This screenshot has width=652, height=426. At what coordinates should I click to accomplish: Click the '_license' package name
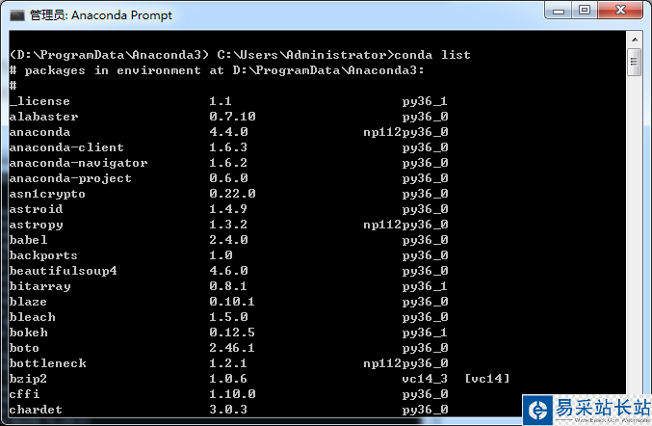coord(39,101)
